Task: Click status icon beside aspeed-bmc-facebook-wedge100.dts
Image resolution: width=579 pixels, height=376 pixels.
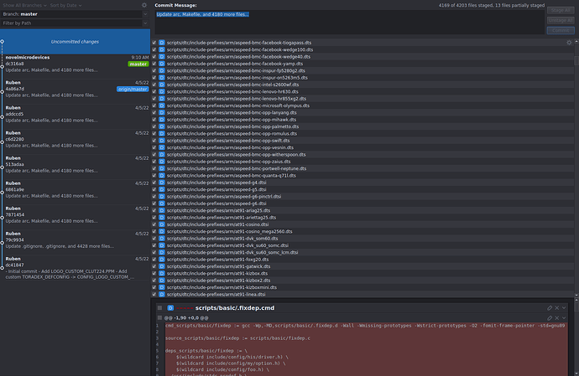Action: pos(162,49)
